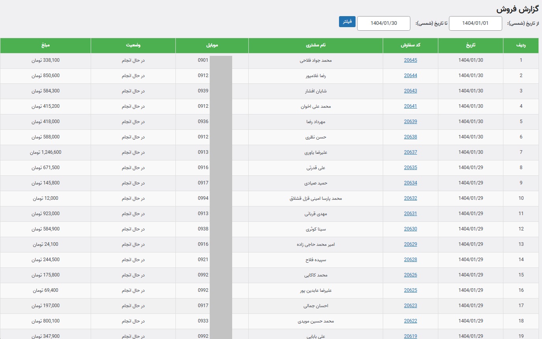The image size is (542, 339).
Task: Open order link 20635
Action: (x=410, y=168)
